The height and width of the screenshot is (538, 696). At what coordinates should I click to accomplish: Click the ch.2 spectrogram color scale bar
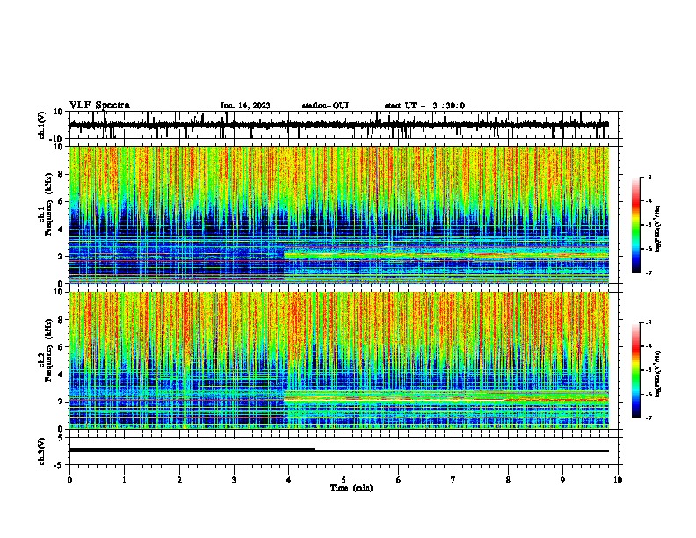pos(636,370)
